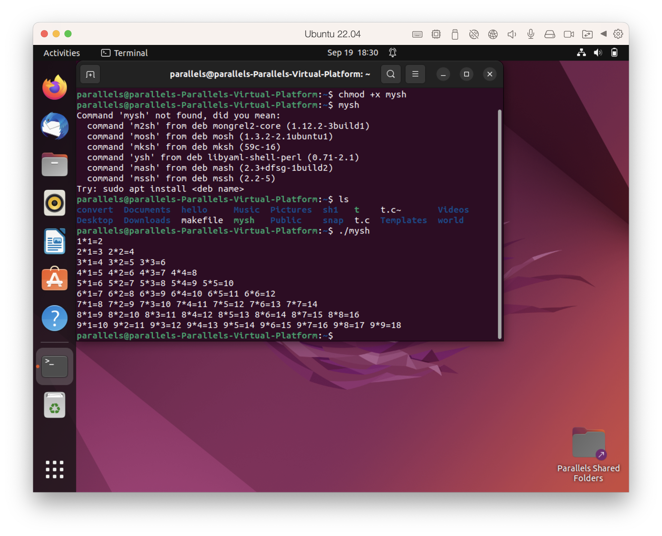Screen dimensions: 662x536
Task: Click Parallels network globe icon
Action: [493, 34]
